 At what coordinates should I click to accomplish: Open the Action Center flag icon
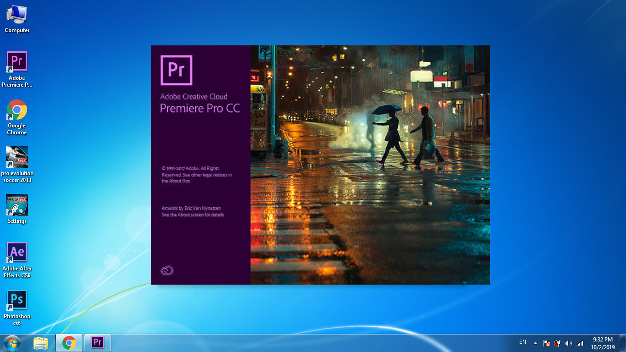[546, 343]
